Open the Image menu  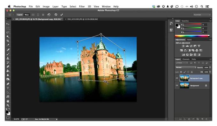pyautogui.click(x=46, y=6)
